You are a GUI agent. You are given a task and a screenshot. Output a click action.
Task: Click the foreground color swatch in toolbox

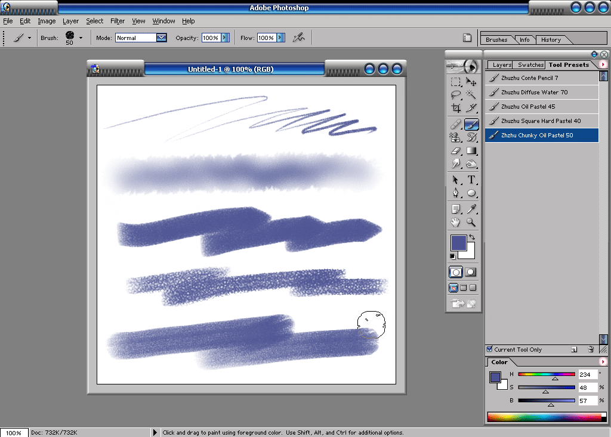(458, 242)
